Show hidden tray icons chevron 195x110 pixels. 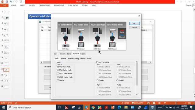coord(167,107)
